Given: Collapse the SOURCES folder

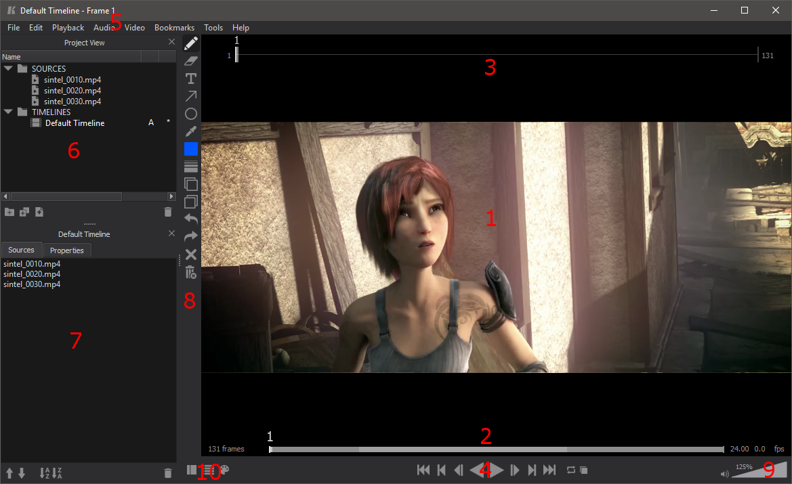Looking at the screenshot, I should [x=8, y=69].
